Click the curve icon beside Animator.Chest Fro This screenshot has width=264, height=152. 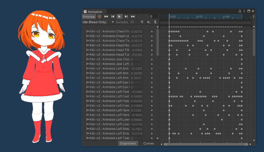click(x=87, y=31)
